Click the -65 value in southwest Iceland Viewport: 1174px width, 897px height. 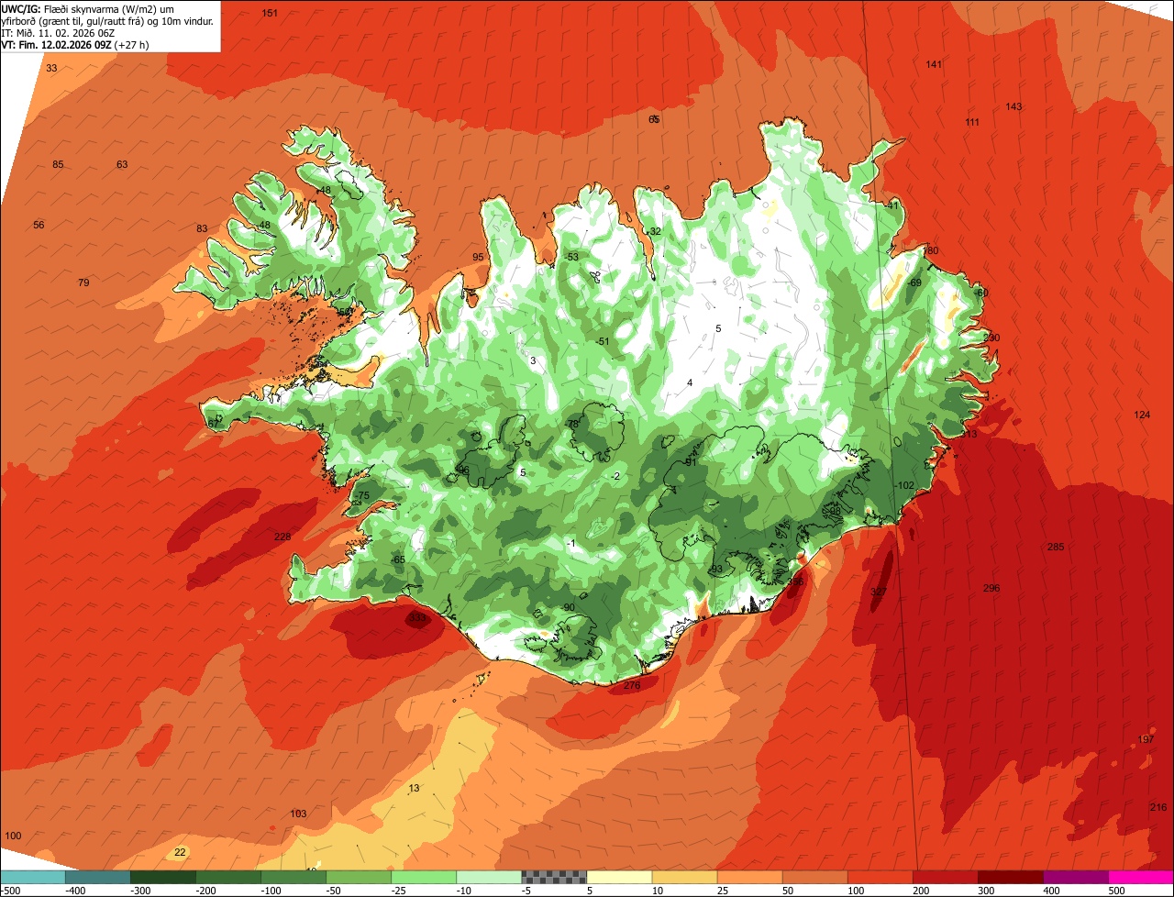pyautogui.click(x=397, y=559)
